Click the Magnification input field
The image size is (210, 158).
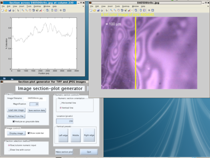(x=34, y=104)
